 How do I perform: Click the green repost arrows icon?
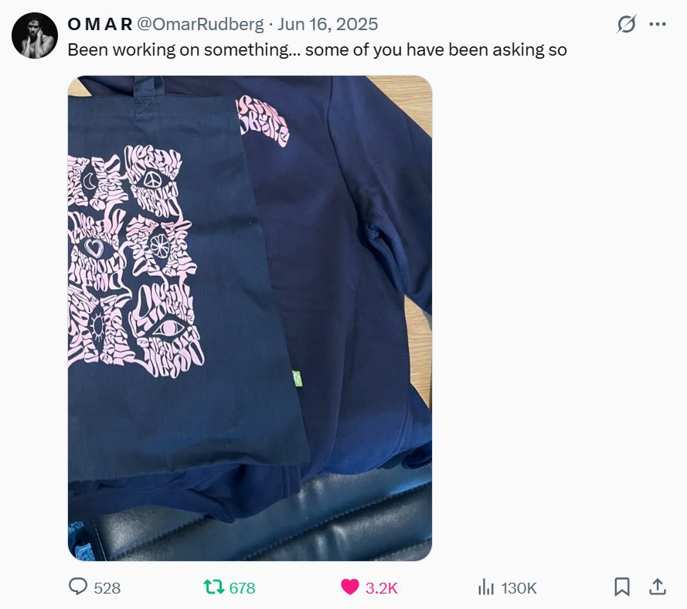(x=214, y=587)
